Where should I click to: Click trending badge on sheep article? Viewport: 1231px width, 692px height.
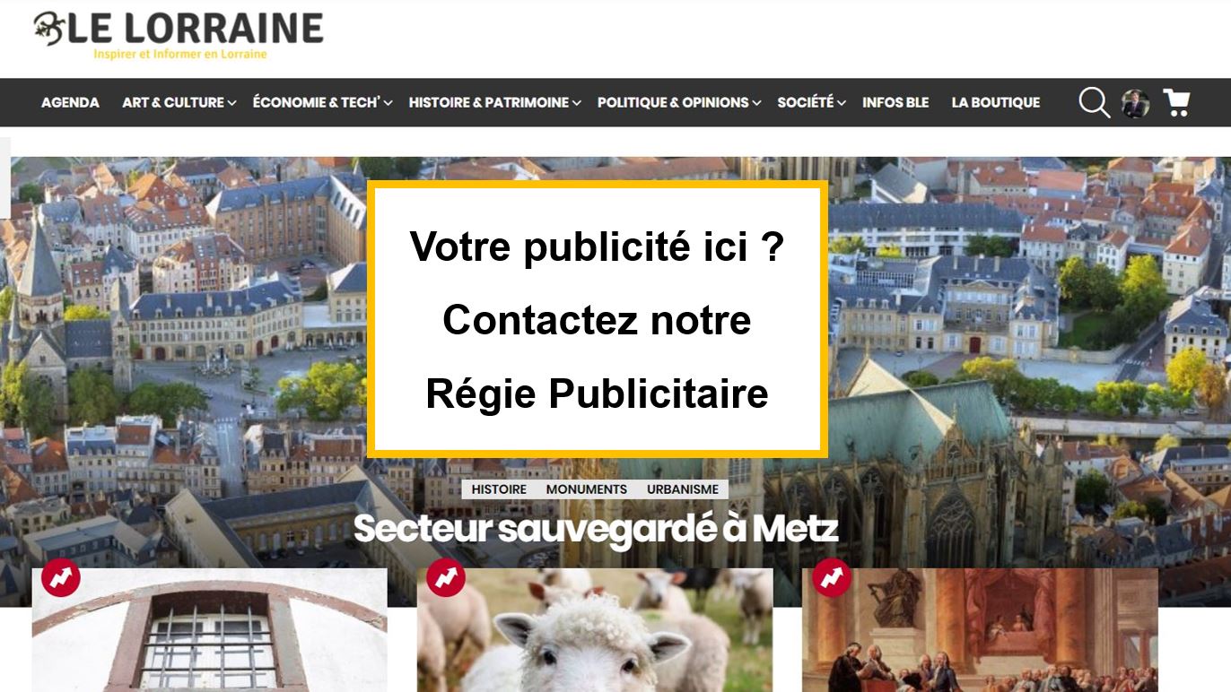coord(446,577)
